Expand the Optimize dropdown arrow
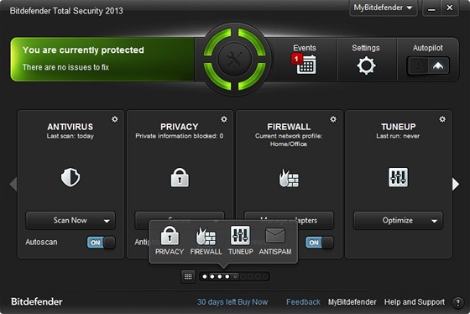Screen dimensions: 470x314 click(434, 221)
